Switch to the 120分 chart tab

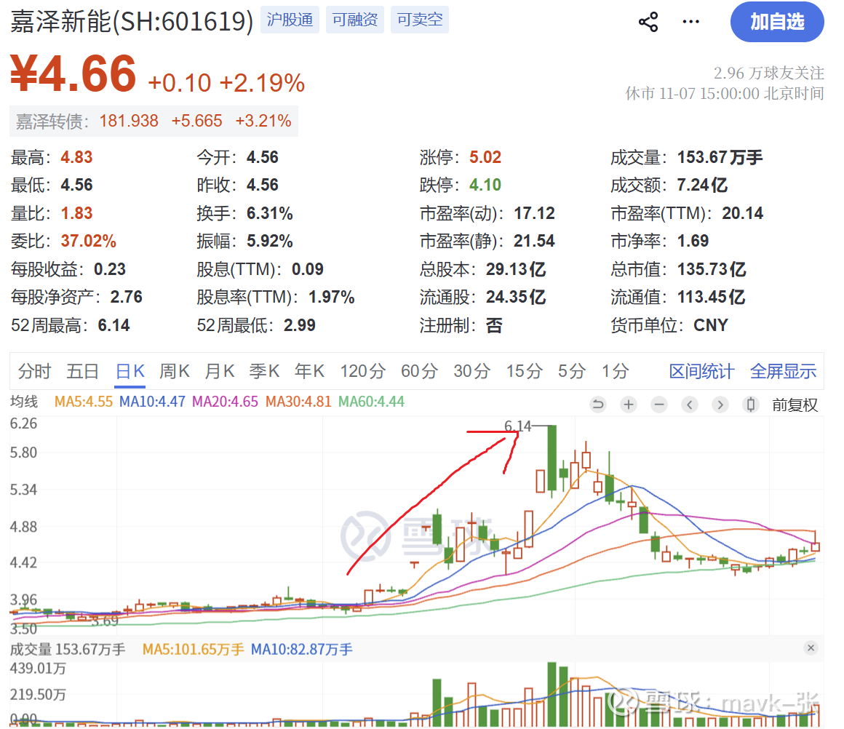coord(363,371)
